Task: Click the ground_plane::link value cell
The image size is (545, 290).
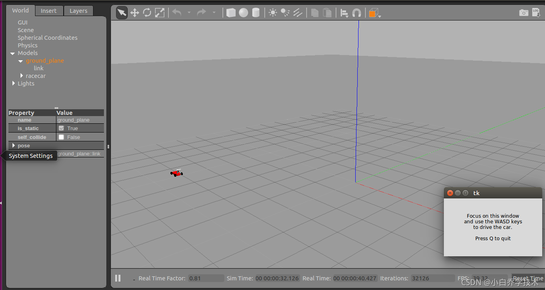Action: (x=80, y=154)
